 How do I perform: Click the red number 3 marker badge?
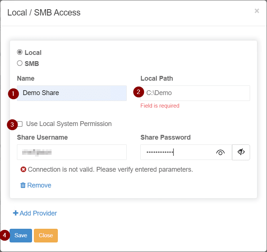click(x=12, y=125)
